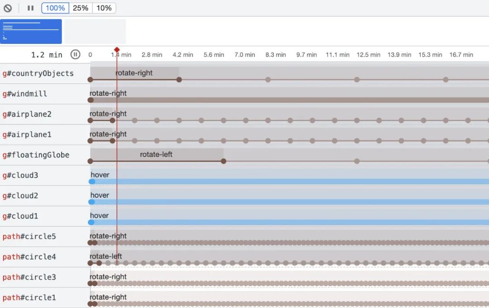The image size is (489, 308).
Task: Set playback speed to 100%
Action: click(x=55, y=8)
